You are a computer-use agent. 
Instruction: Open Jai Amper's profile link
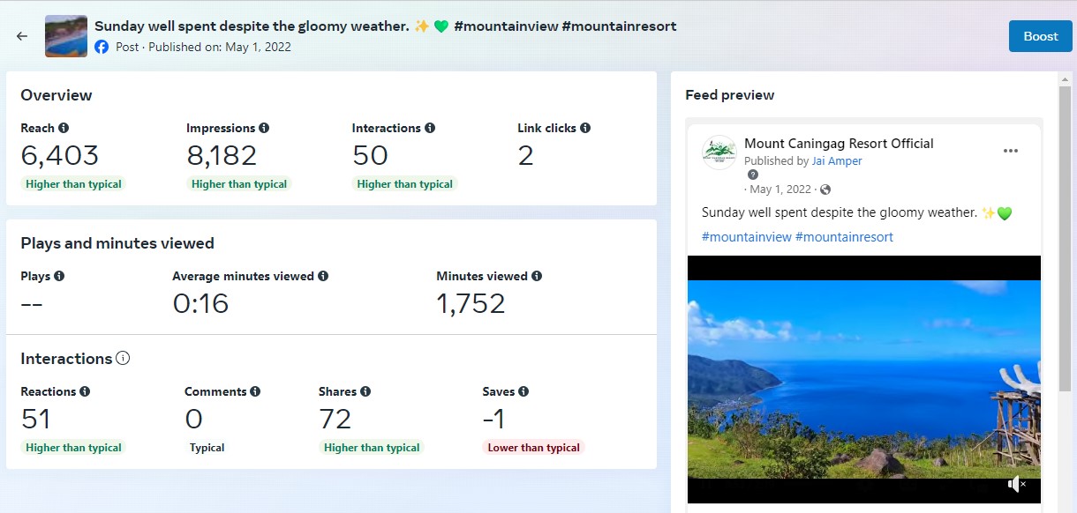tap(837, 161)
